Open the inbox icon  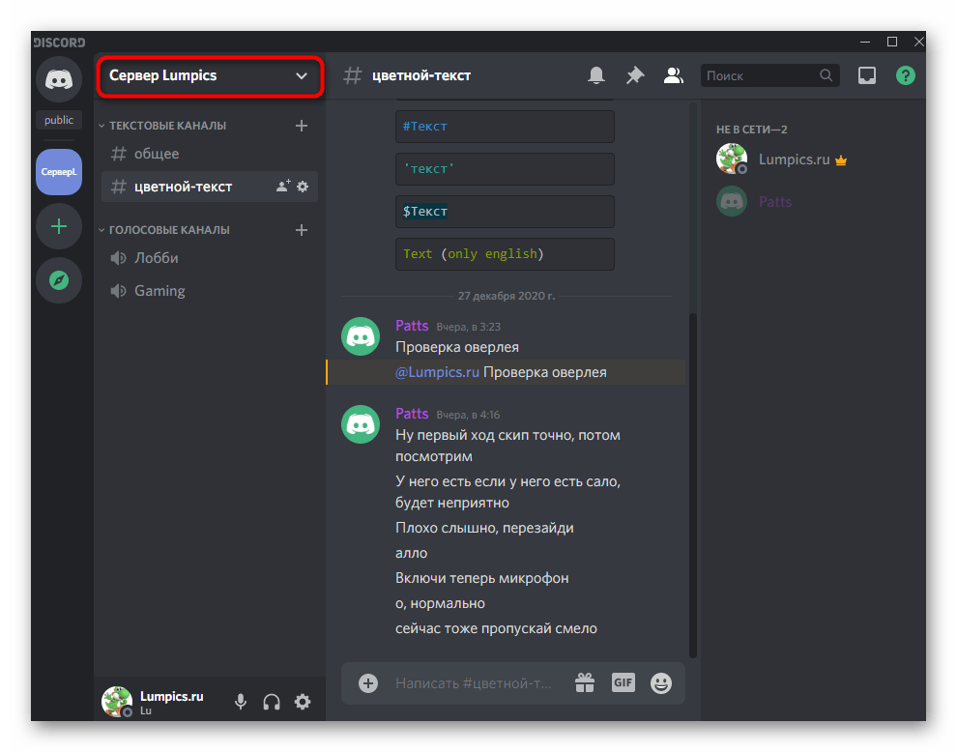867,75
